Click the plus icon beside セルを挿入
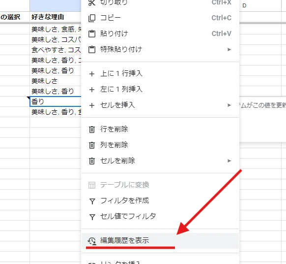The image size is (286, 264). [92, 105]
